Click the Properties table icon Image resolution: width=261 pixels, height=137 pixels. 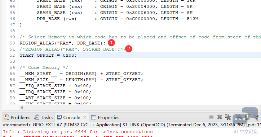click(93, 117)
